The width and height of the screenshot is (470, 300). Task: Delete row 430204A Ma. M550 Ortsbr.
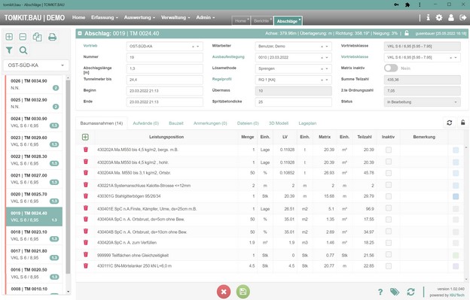(86, 173)
